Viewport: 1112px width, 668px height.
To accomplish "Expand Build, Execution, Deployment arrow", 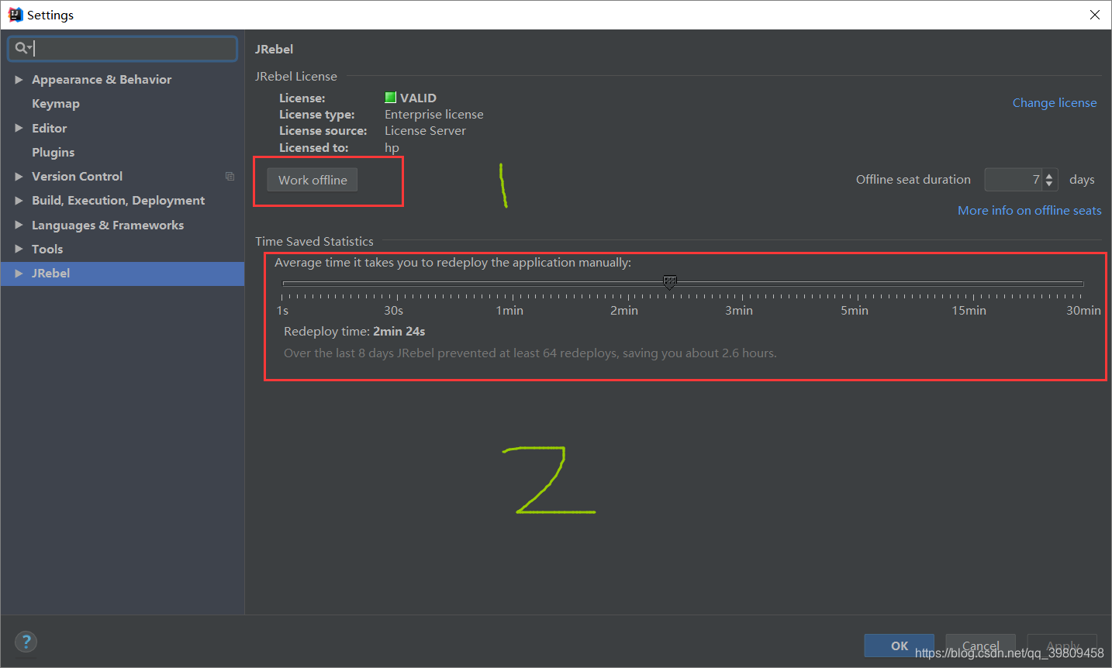I will (19, 201).
